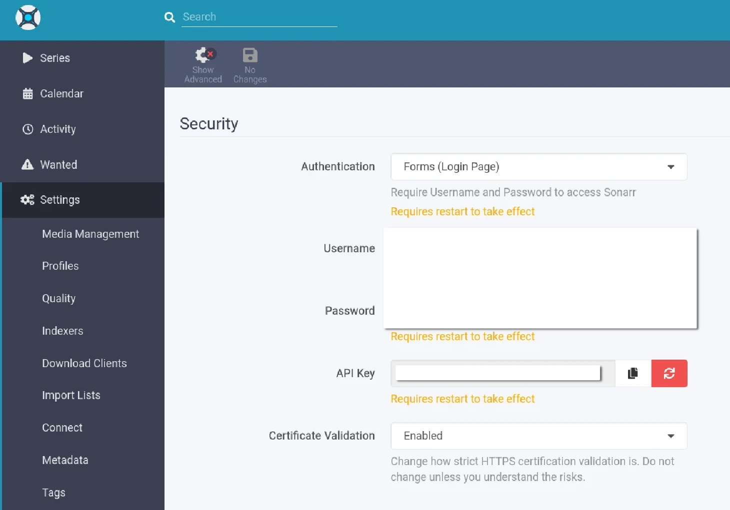
Task: Click the Authentication dropdown arrow
Action: pos(670,167)
